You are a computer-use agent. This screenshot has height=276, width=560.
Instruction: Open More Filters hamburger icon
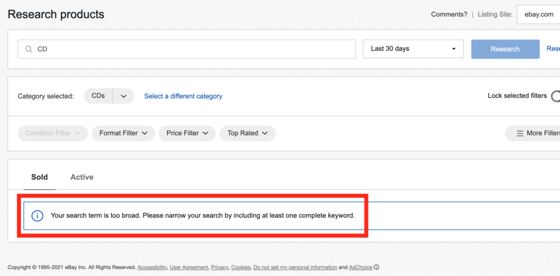pos(520,134)
